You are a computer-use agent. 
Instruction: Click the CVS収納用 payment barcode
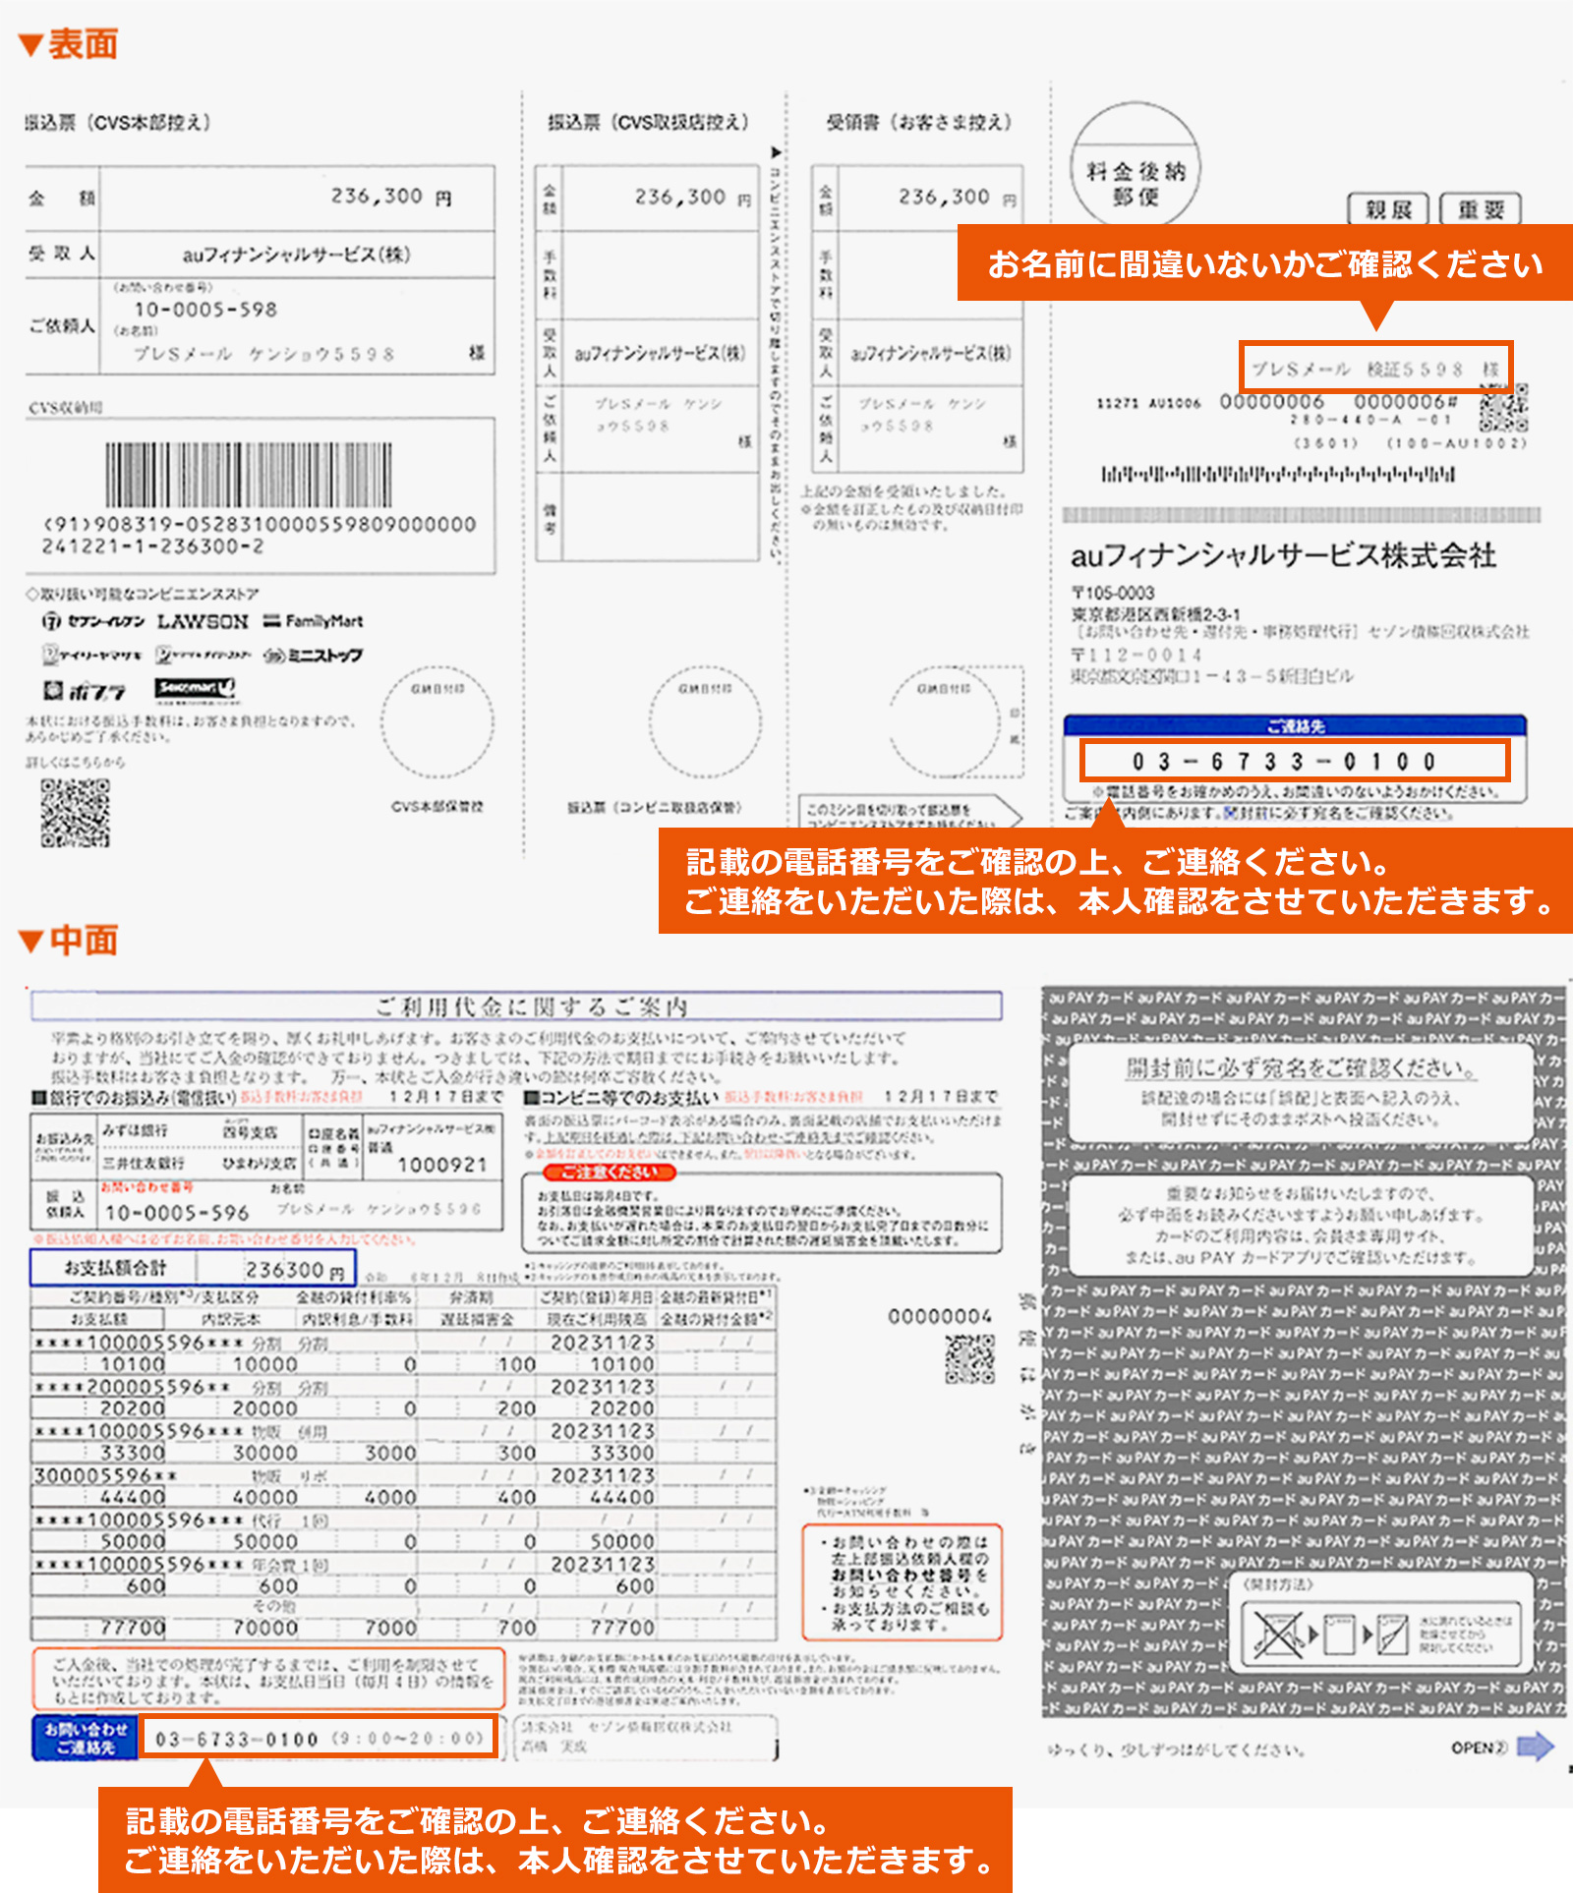coord(249,475)
